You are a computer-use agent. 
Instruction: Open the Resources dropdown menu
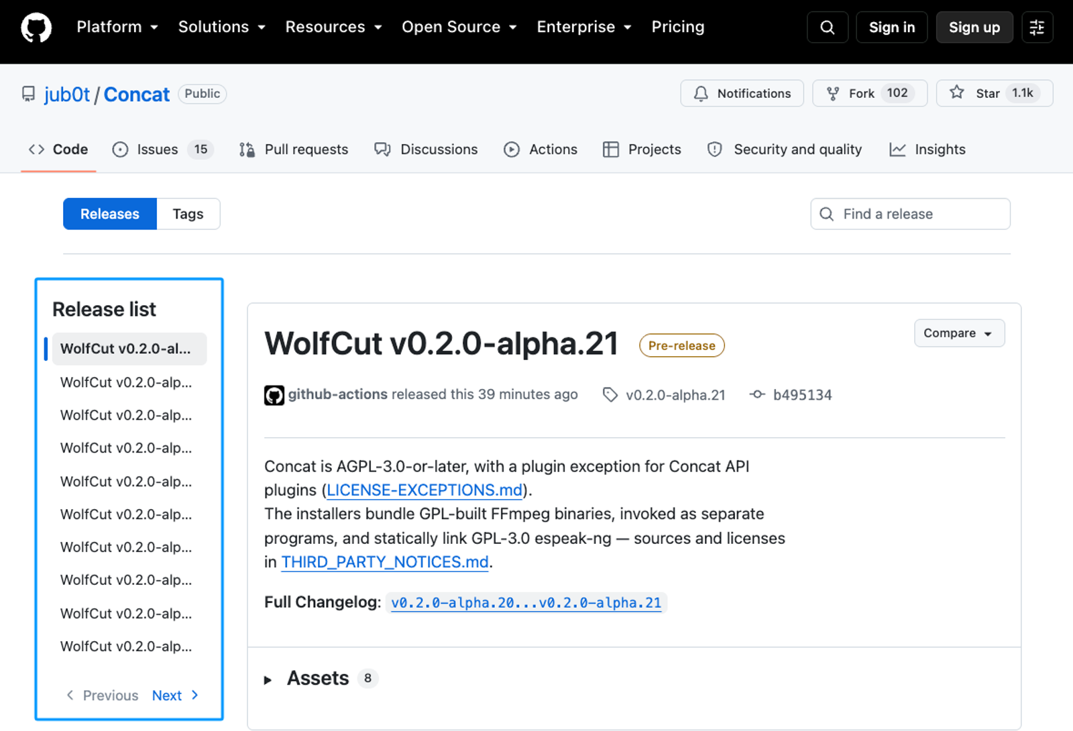click(x=333, y=27)
